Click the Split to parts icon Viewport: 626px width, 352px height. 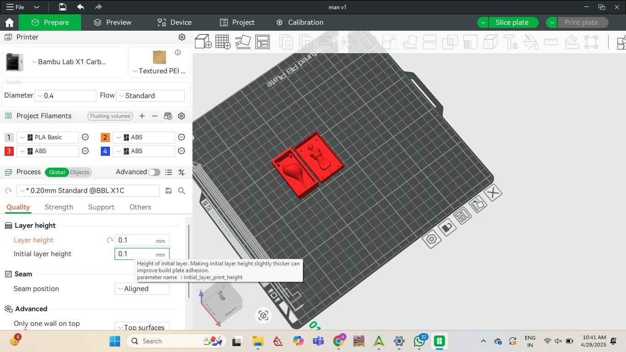(307, 43)
